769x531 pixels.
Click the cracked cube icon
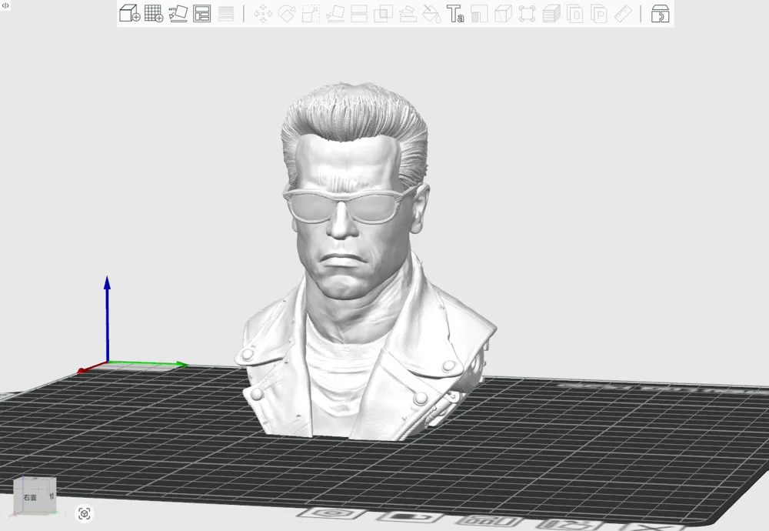503,14
